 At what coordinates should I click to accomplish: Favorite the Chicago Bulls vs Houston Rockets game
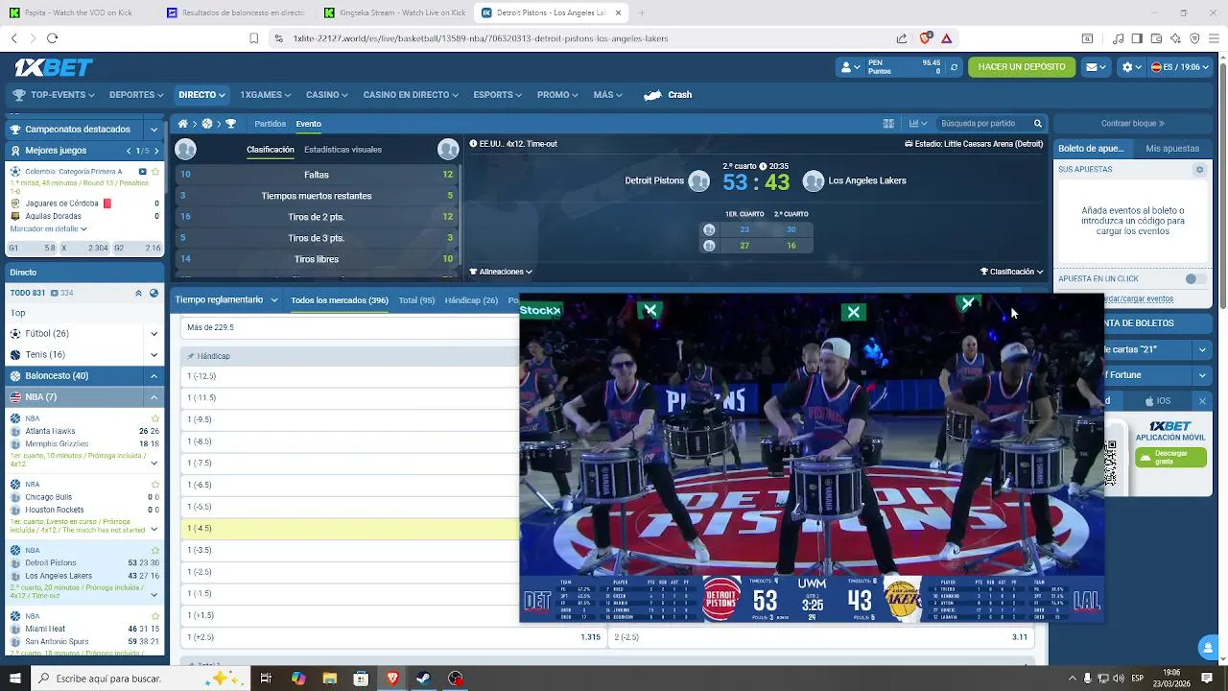tap(155, 485)
